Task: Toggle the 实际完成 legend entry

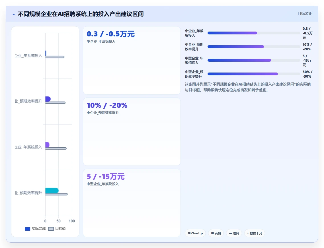Action: pos(35,229)
